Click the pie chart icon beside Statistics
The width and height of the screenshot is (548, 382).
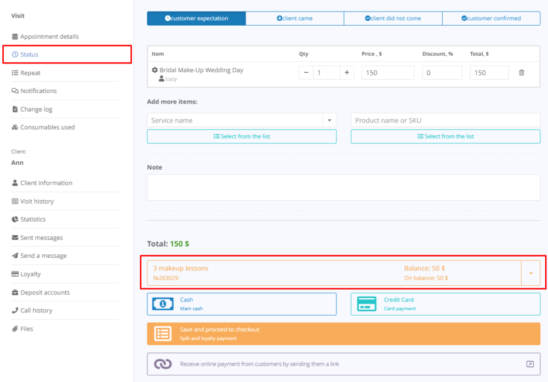click(x=15, y=219)
